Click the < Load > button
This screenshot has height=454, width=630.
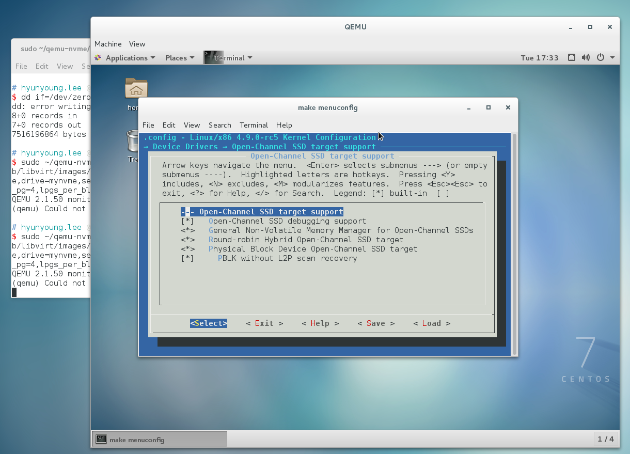pyautogui.click(x=432, y=323)
